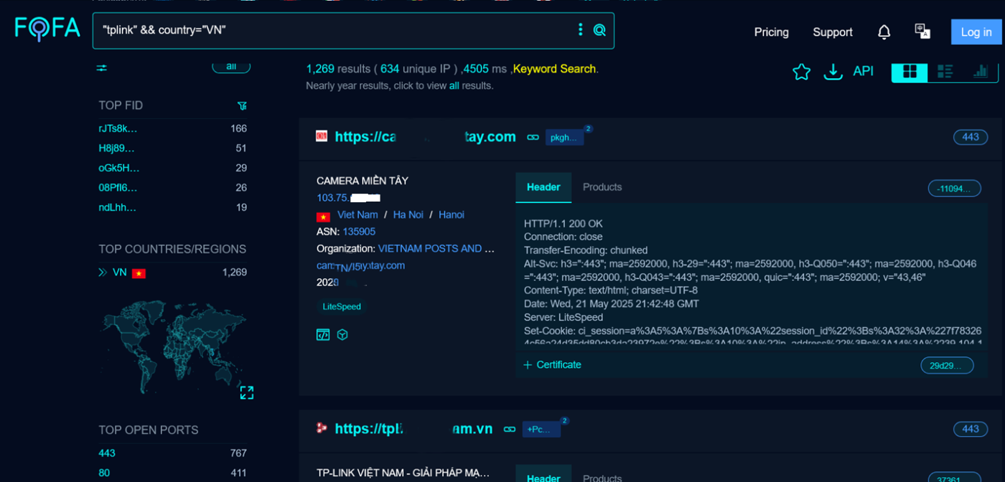
Task: Click ASN 135905 link
Action: pyautogui.click(x=359, y=232)
